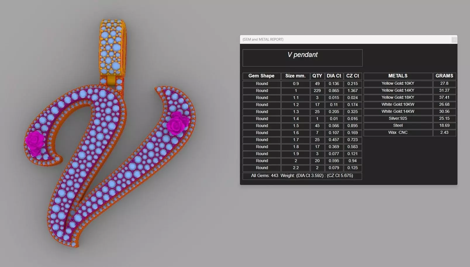Select the 'Silver:925' metal row

(398, 119)
